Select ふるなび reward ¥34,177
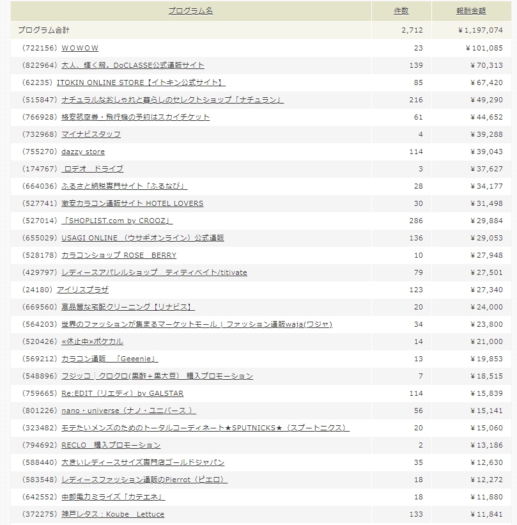 [x=486, y=186]
